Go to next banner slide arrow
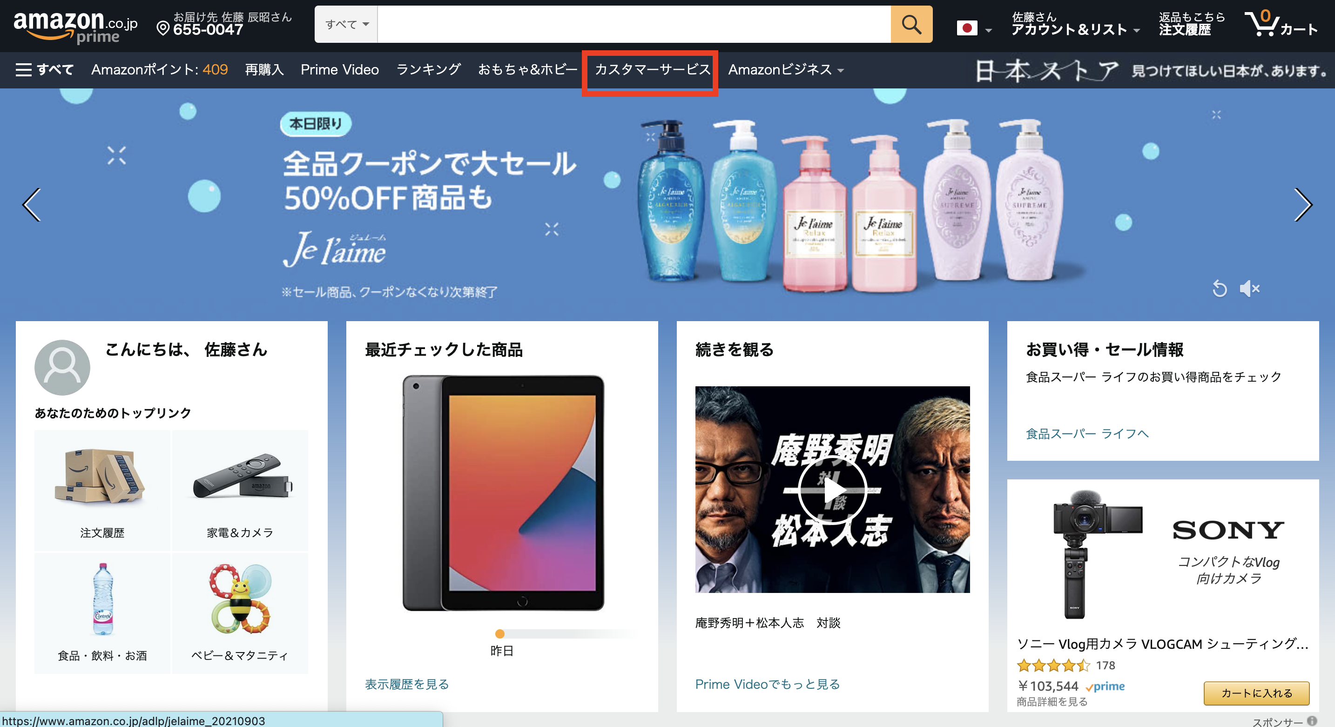The image size is (1335, 727). pyautogui.click(x=1302, y=205)
